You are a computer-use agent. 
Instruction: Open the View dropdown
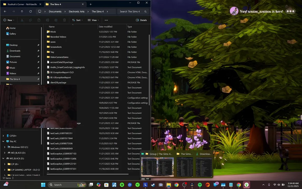[x=93, y=20]
